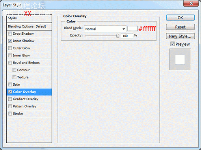Select the Gradient Overlay entry
Viewport: 201px width, 150px height.
pyautogui.click(x=29, y=99)
